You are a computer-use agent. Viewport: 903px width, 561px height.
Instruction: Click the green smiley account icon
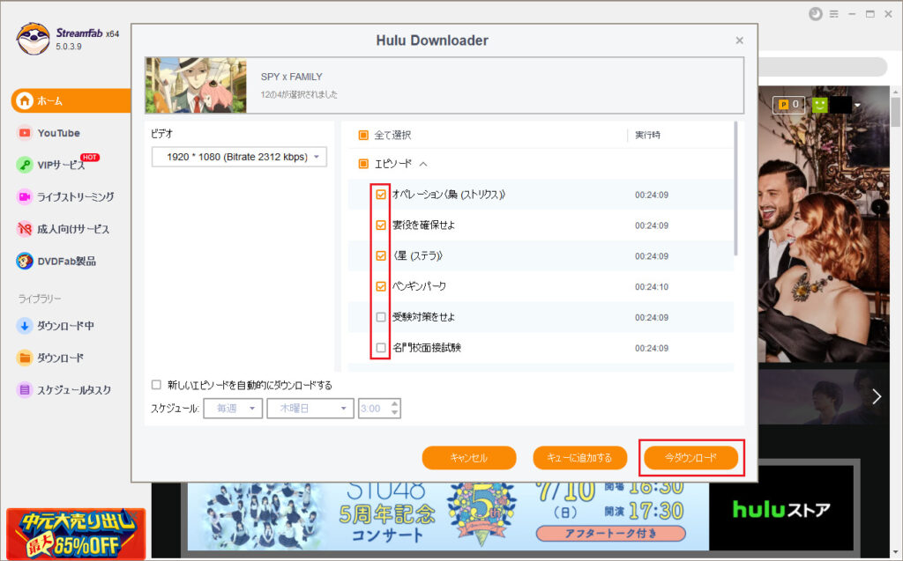(x=819, y=105)
